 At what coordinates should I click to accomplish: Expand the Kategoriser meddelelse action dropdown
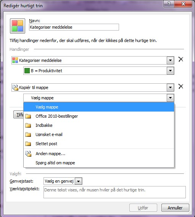click(170, 60)
